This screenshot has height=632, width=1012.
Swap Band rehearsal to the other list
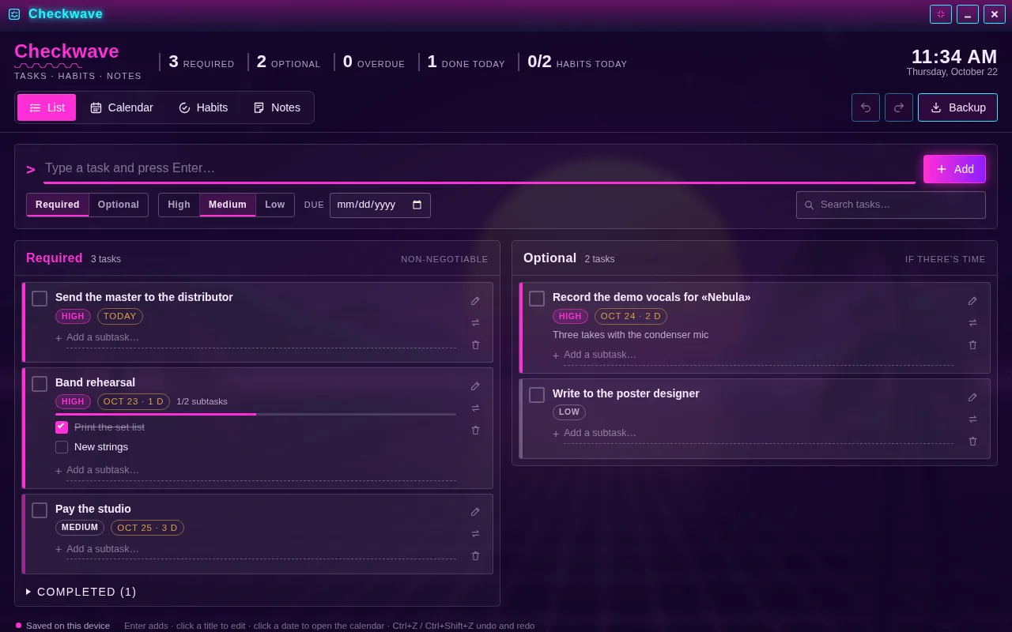[x=475, y=408]
